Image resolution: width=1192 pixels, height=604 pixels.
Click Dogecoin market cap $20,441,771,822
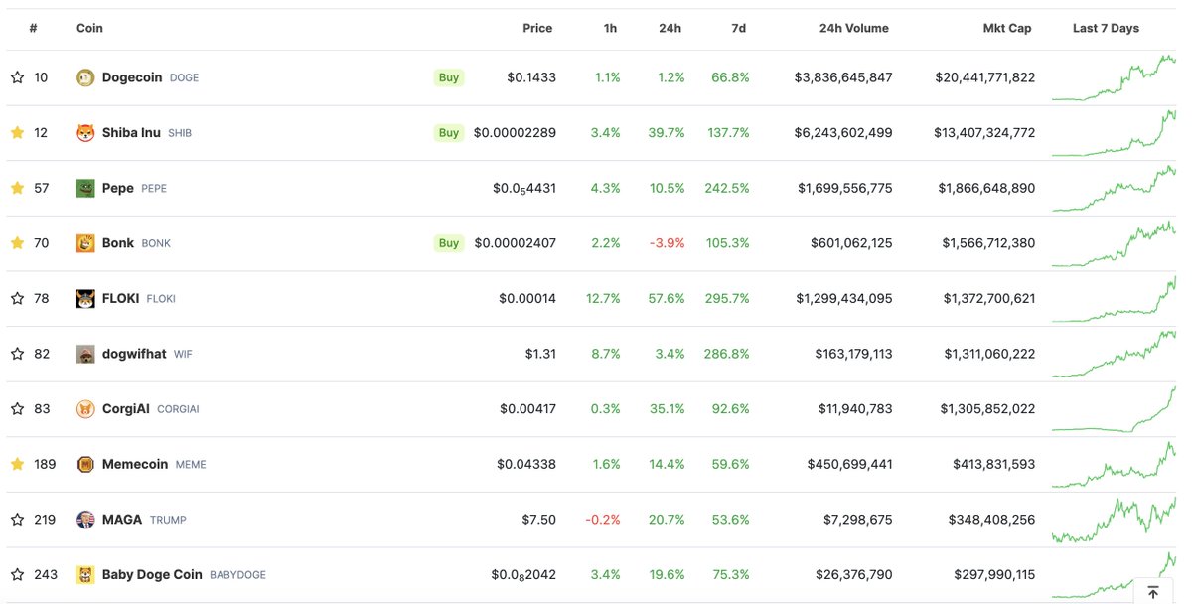click(x=984, y=77)
